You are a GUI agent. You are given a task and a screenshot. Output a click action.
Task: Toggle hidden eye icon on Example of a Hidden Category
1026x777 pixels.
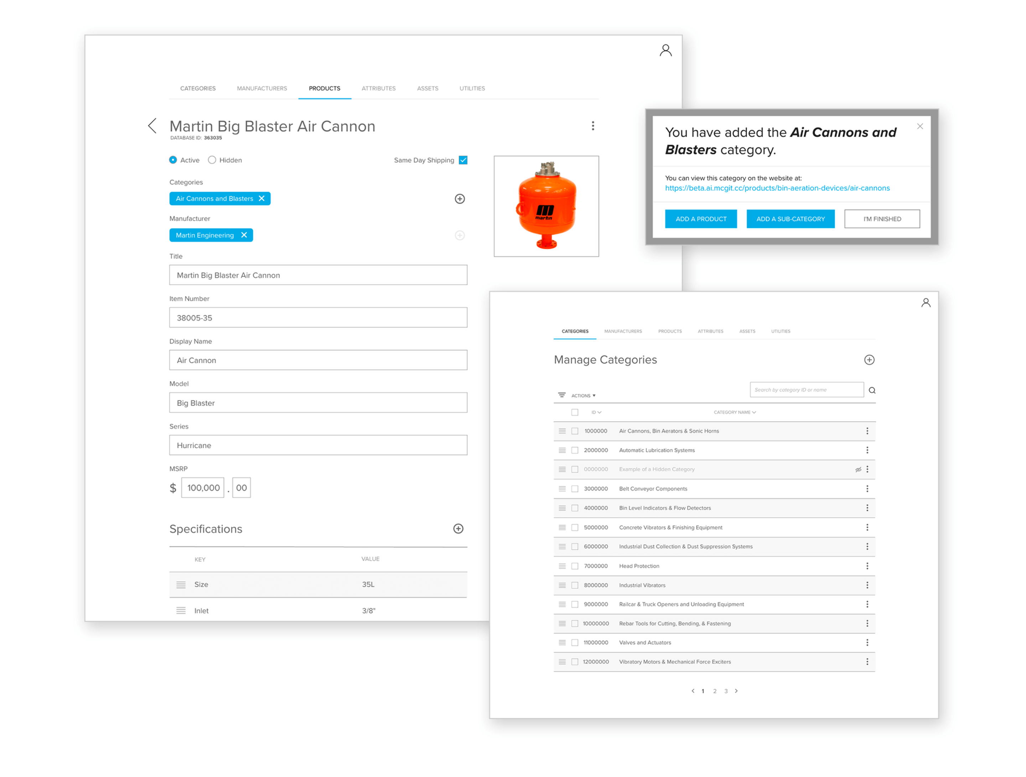857,469
